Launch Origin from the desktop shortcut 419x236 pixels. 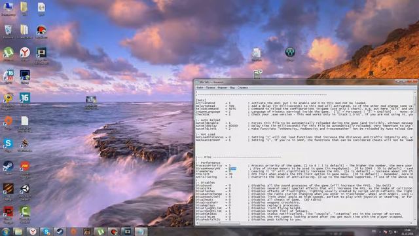[9, 122]
